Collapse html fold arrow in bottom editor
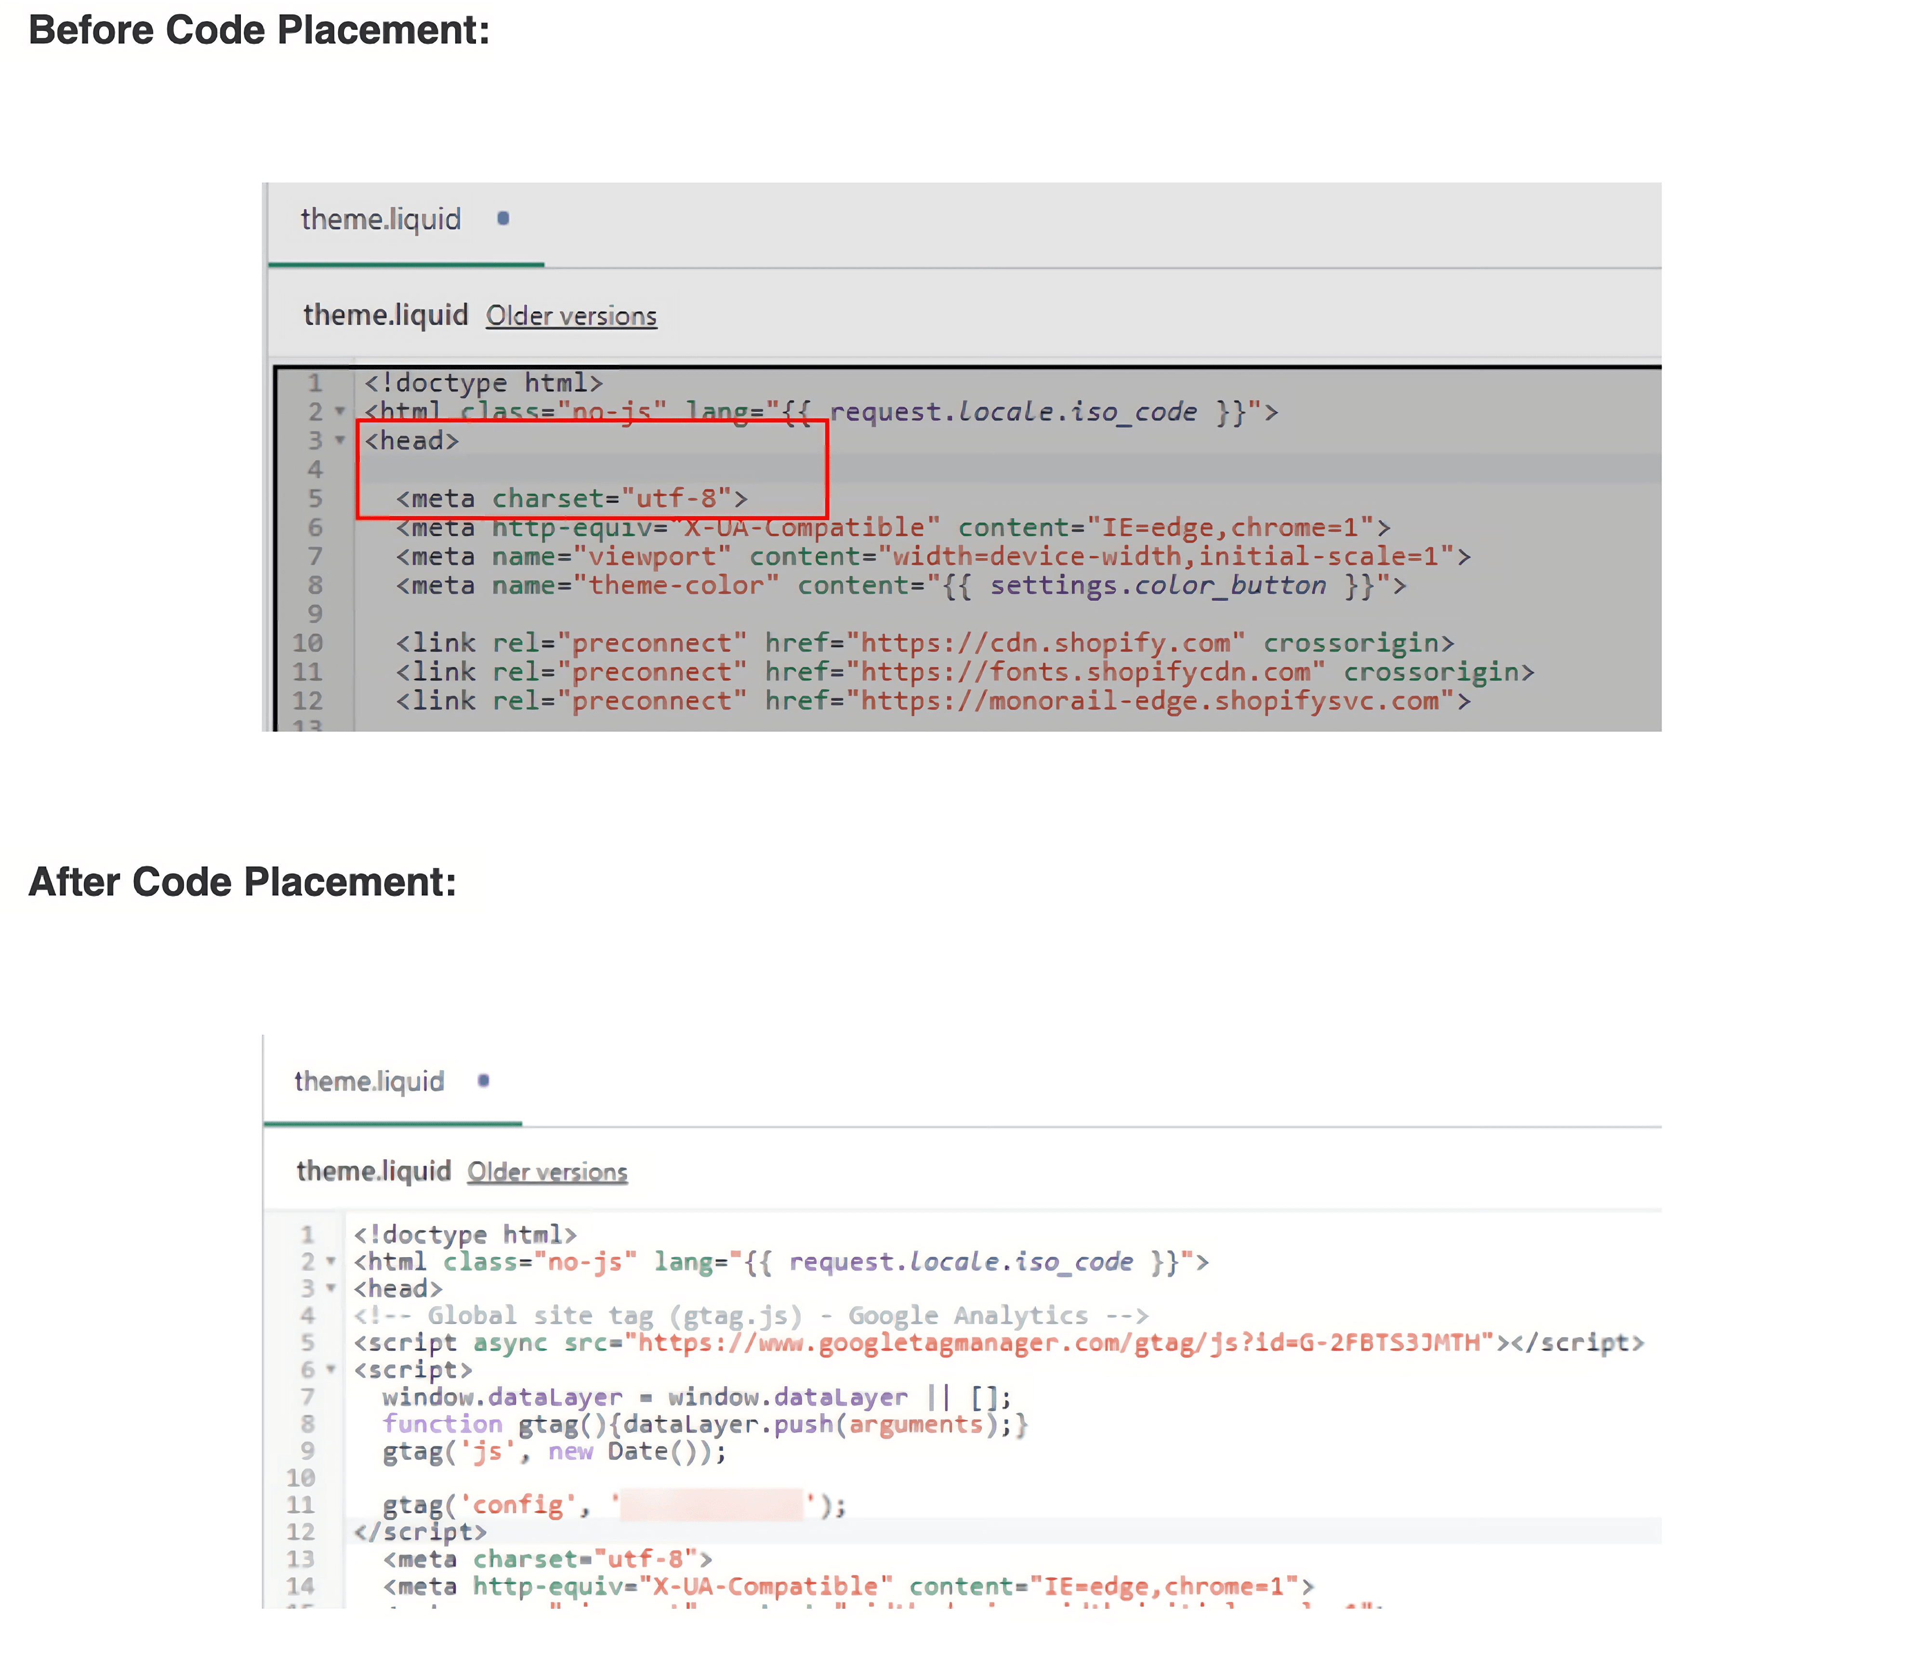The width and height of the screenshot is (1927, 1654). coord(331,1261)
